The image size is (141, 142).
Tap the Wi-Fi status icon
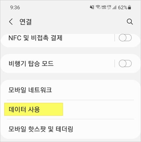98,7
